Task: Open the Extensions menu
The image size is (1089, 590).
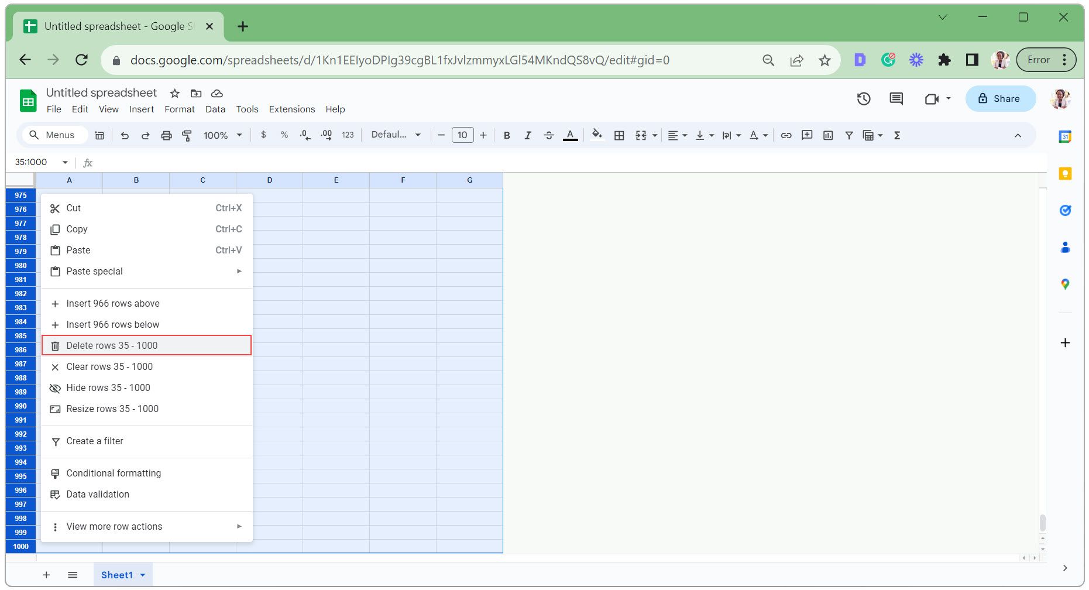Action: (291, 109)
